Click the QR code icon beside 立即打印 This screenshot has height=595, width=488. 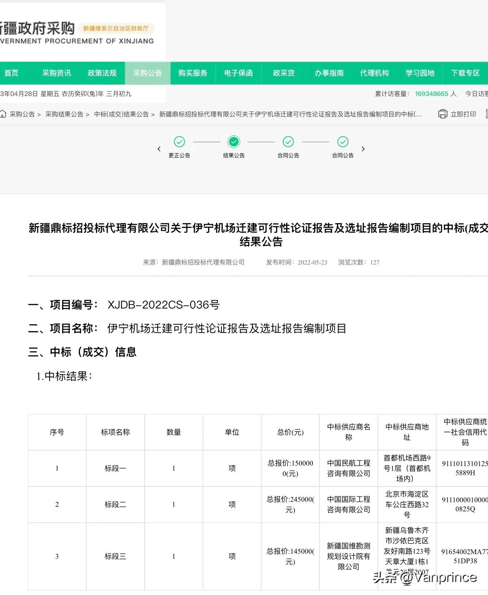point(486,114)
